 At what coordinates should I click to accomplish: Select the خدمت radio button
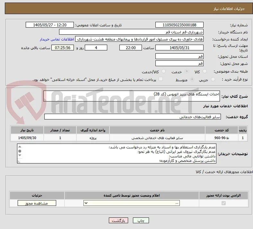coord(187,71)
